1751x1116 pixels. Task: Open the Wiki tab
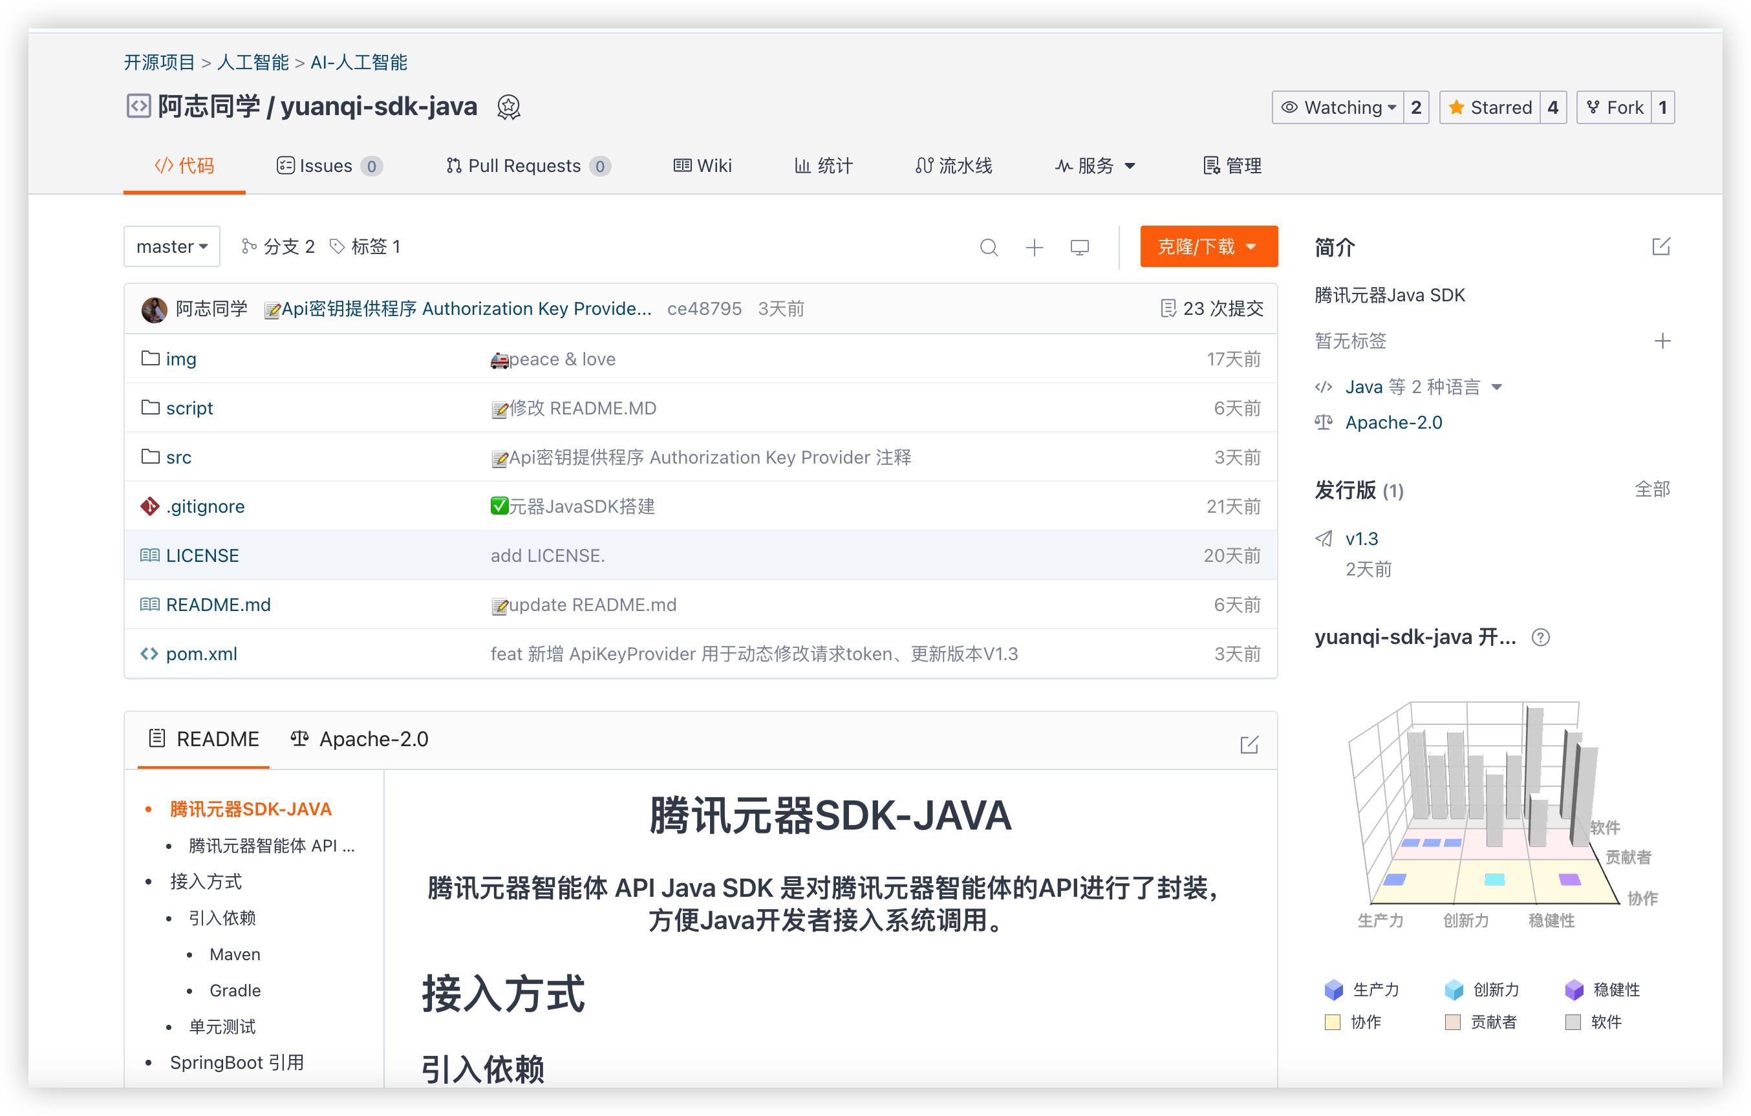(702, 166)
